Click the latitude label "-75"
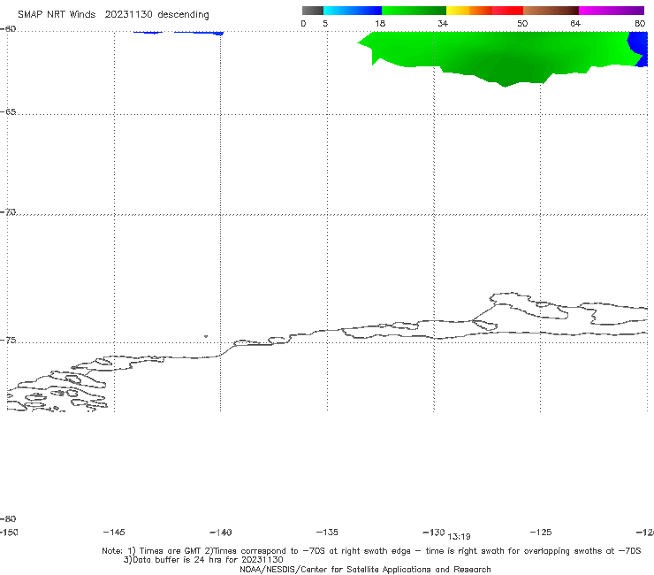This screenshot has width=654, height=575. click(8, 341)
